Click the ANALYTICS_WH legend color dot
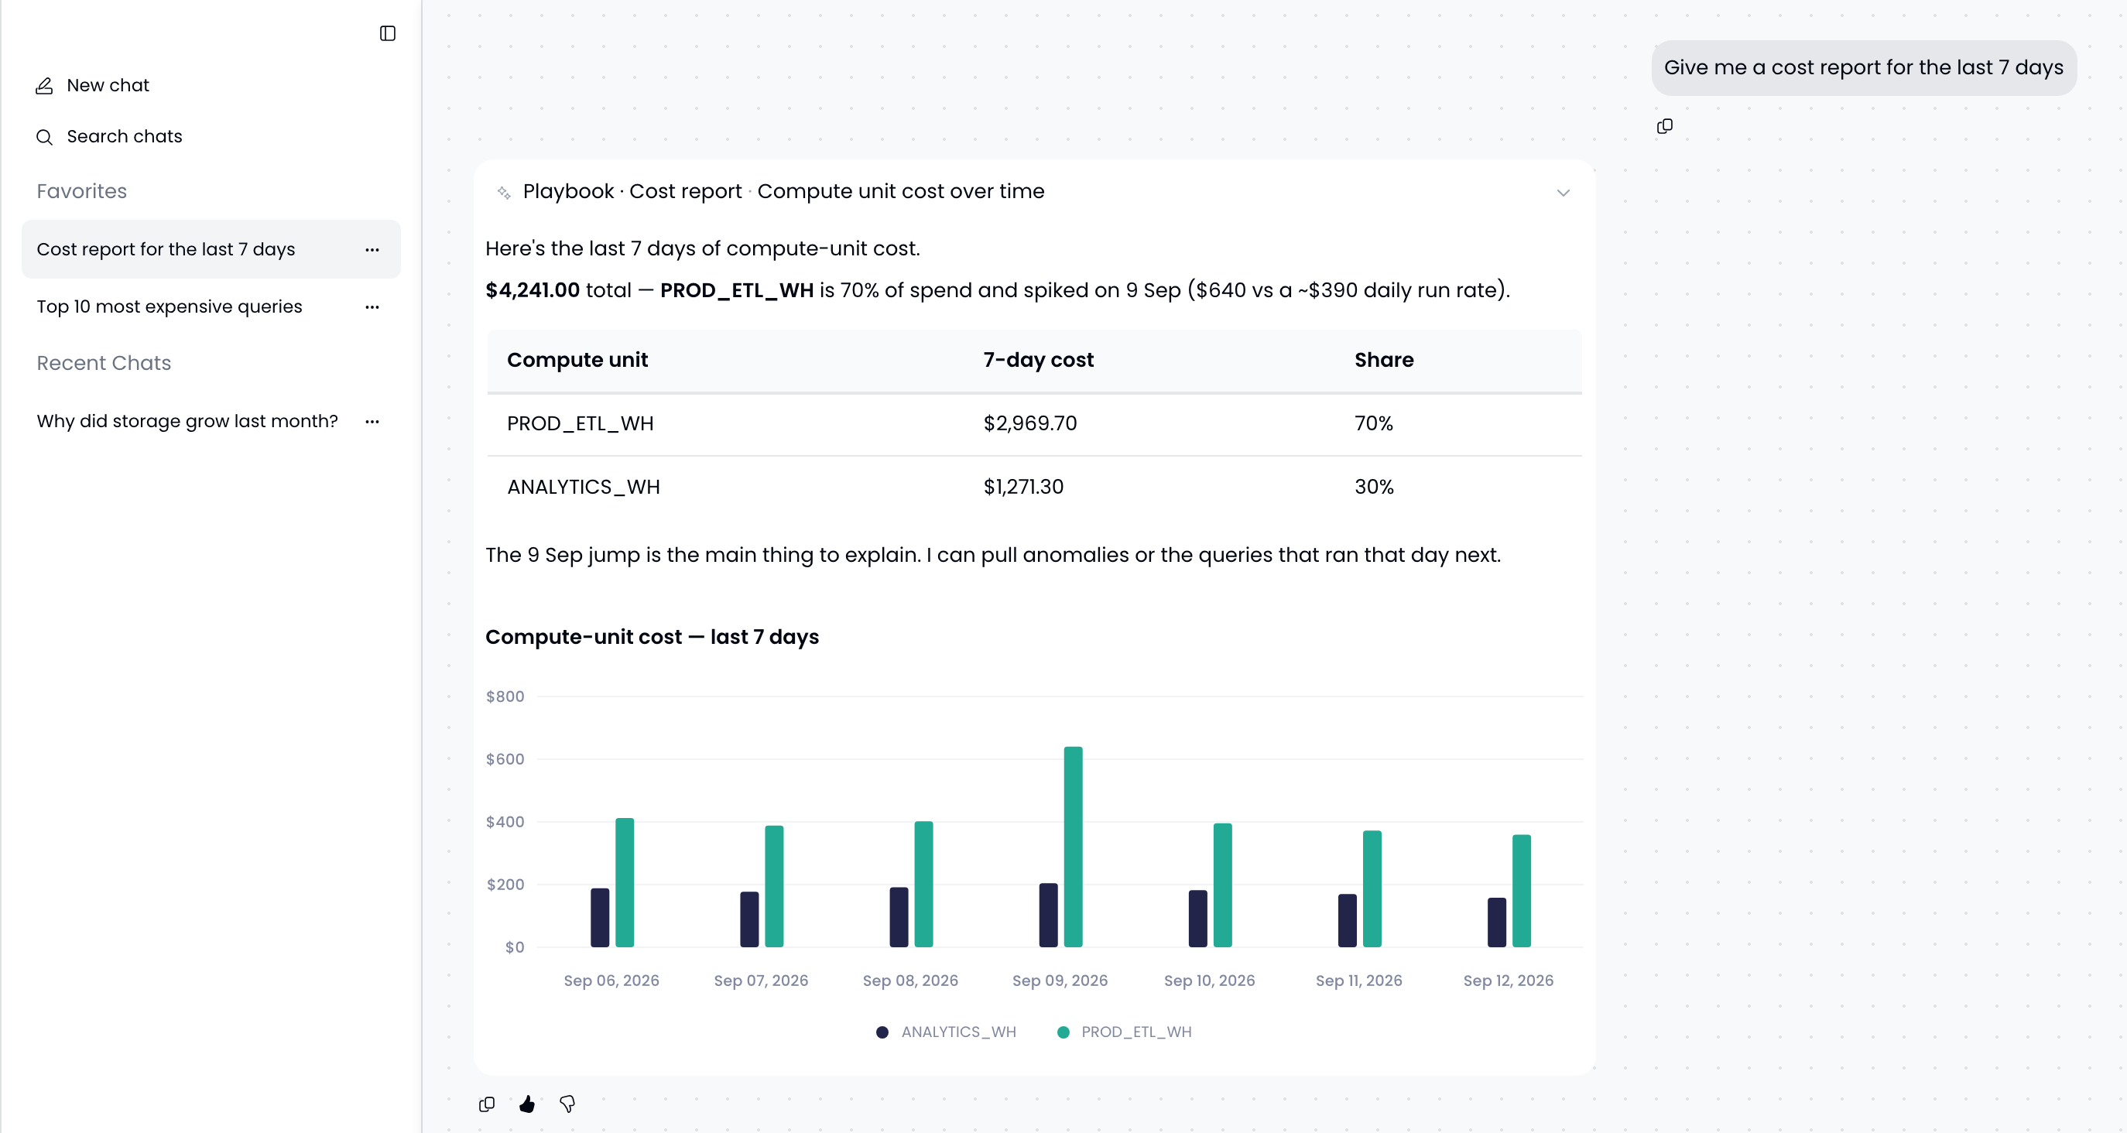The height and width of the screenshot is (1133, 2127). 882,1032
